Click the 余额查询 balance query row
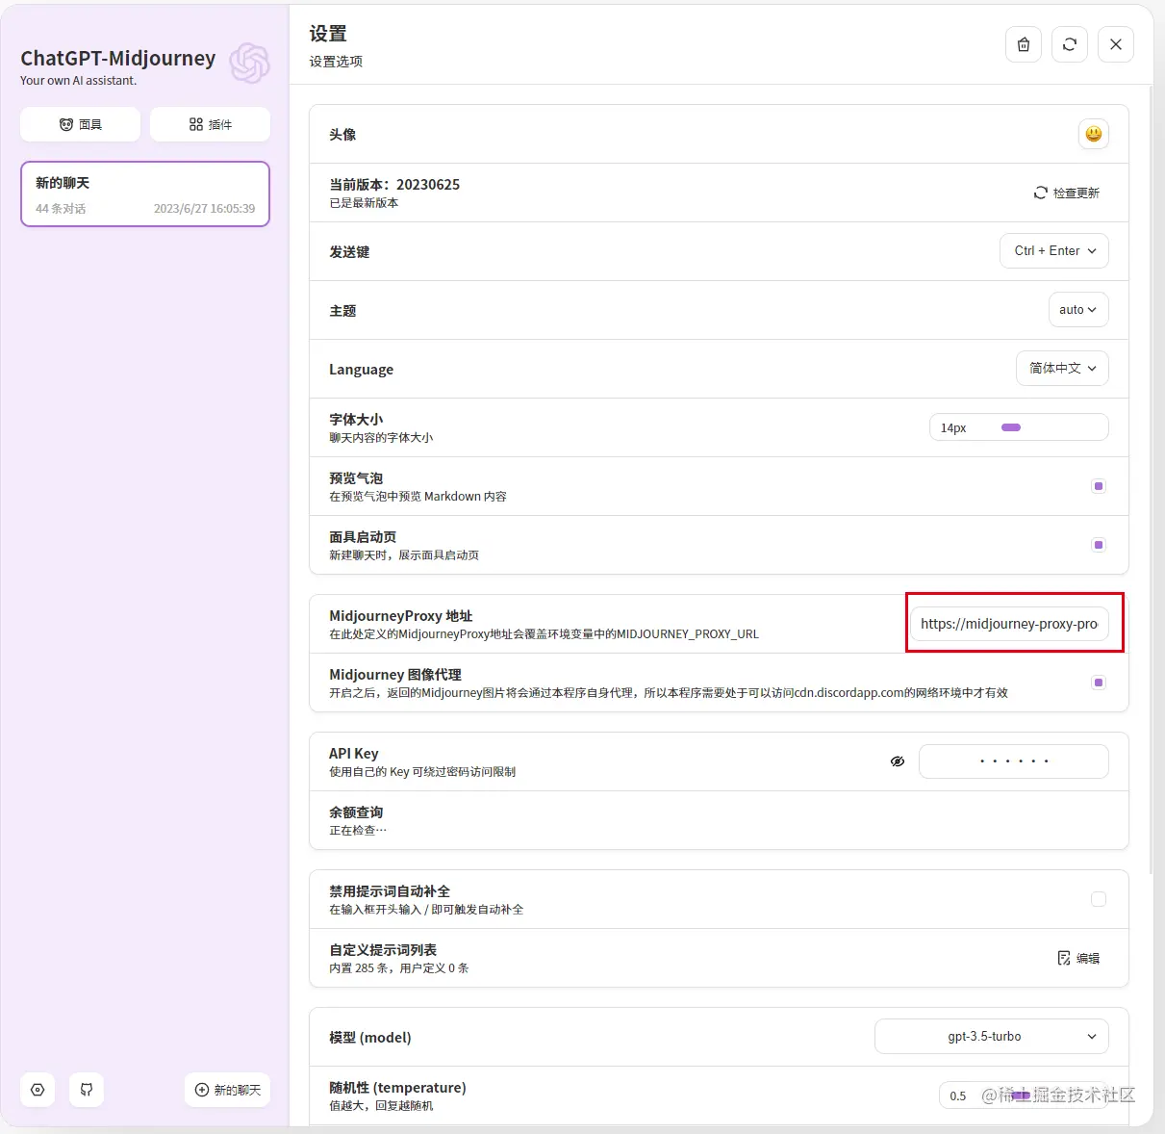 (x=719, y=820)
